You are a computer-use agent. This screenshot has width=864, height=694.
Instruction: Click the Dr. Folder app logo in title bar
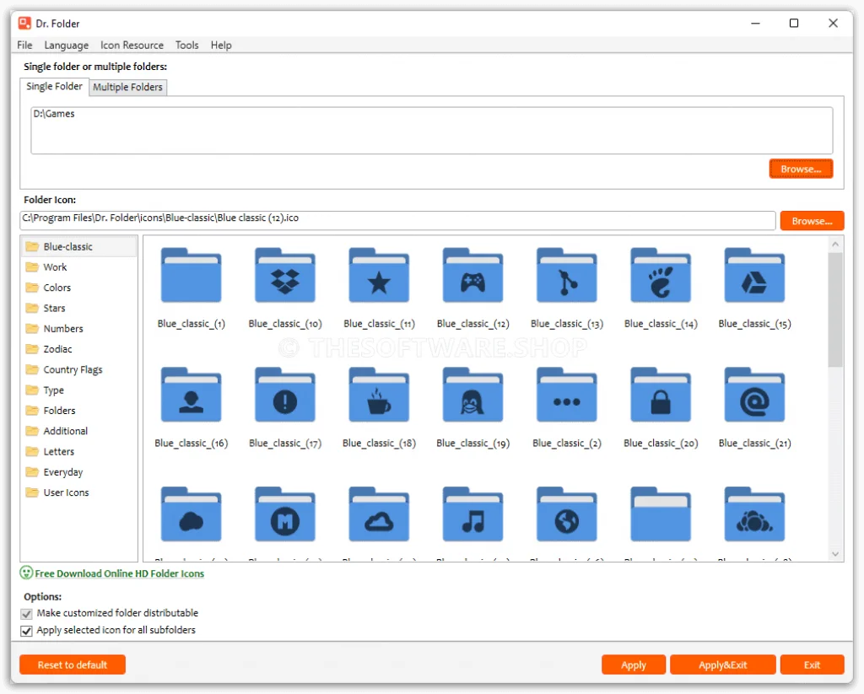24,23
